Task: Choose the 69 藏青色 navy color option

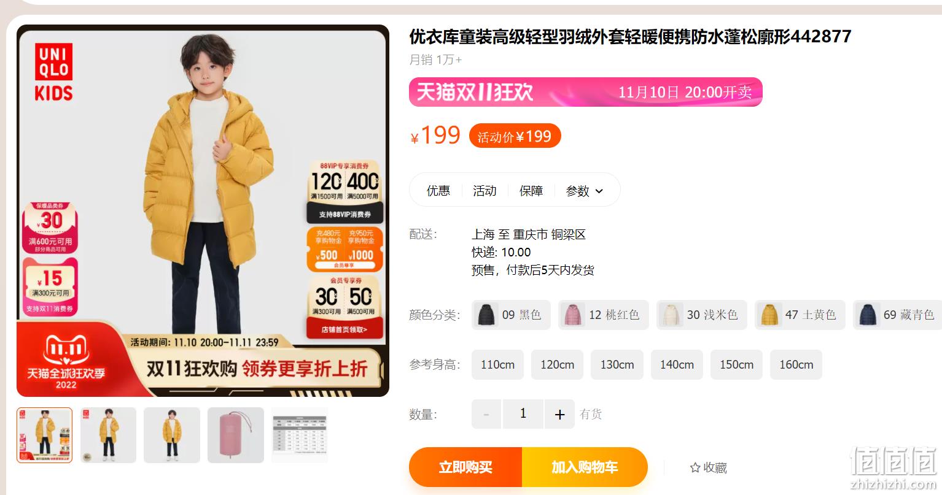Action: (x=897, y=315)
